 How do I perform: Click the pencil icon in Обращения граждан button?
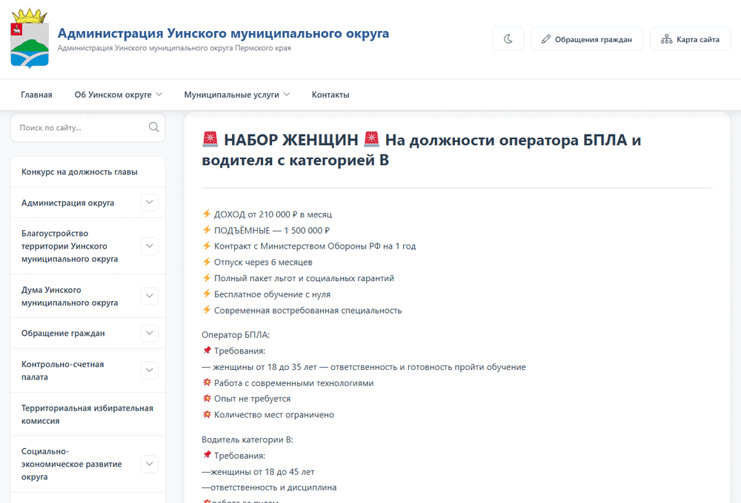(546, 39)
